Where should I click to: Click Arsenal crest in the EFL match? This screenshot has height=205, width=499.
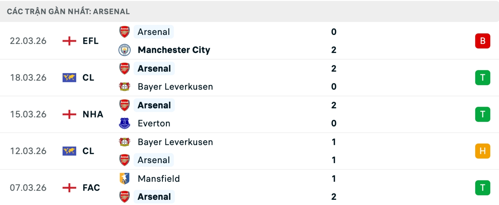(124, 32)
